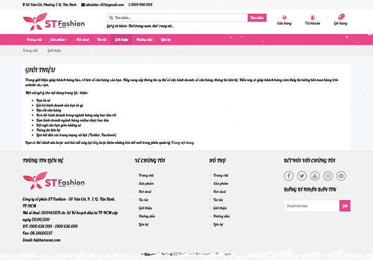Open Tin tức under Về chúng tôi
Viewport: 373px width, 260px height.
[144, 200]
